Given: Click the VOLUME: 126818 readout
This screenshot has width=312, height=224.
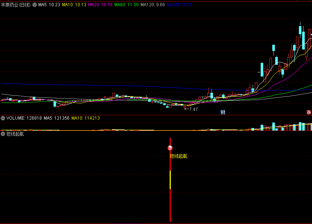Looking at the screenshot, I should (x=24, y=118).
